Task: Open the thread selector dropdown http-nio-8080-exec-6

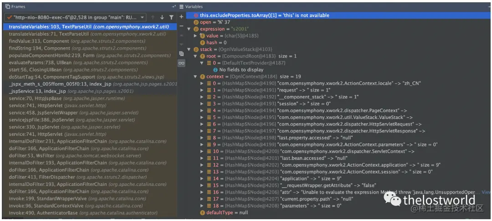Action: pos(75,17)
